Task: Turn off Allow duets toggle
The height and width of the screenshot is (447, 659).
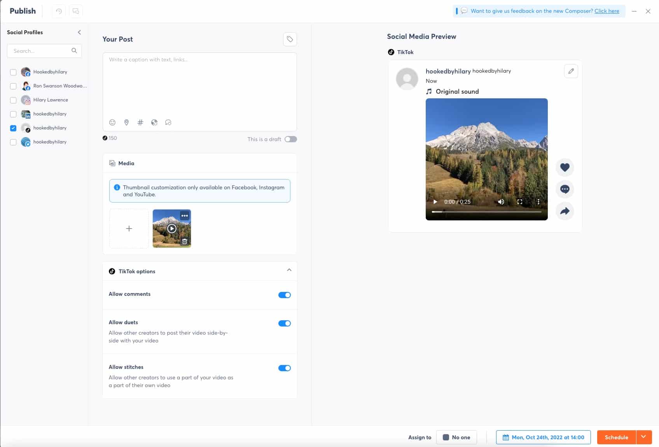Action: pyautogui.click(x=285, y=323)
